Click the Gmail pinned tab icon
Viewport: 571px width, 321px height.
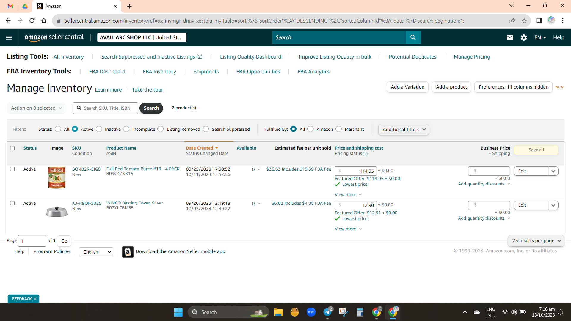tap(10, 6)
